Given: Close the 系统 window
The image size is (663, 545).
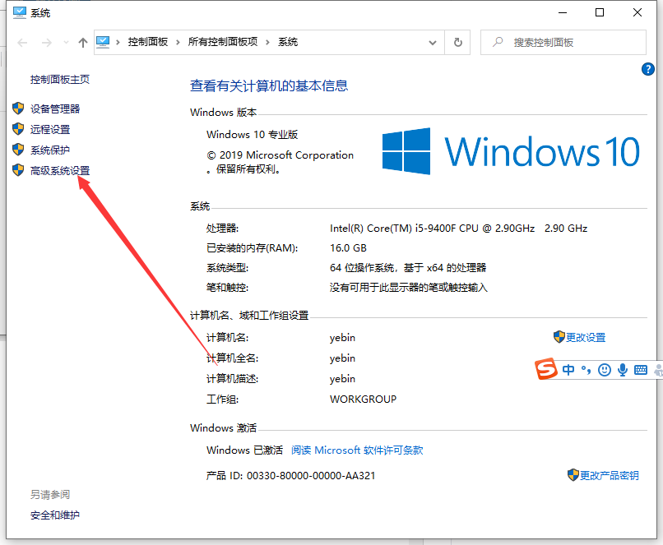Looking at the screenshot, I should [x=637, y=12].
